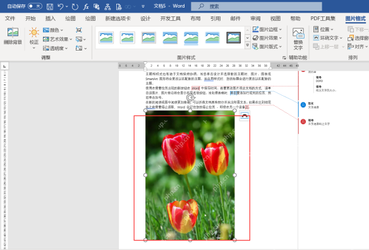Open the 邮件 Mailings tab
This screenshot has width=369, height=250.
pyautogui.click(x=235, y=18)
